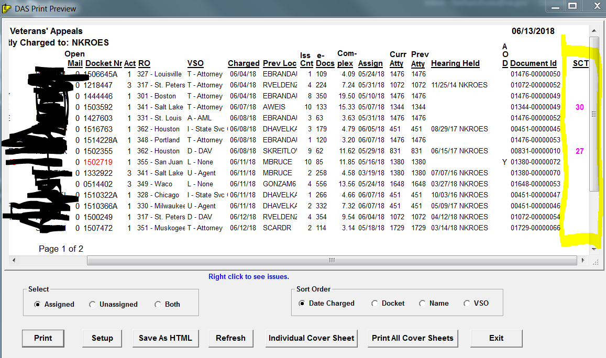Screen dimensions: 606x358
Task: Click hearing held 11/25/14 NKROES
Action: [459, 85]
